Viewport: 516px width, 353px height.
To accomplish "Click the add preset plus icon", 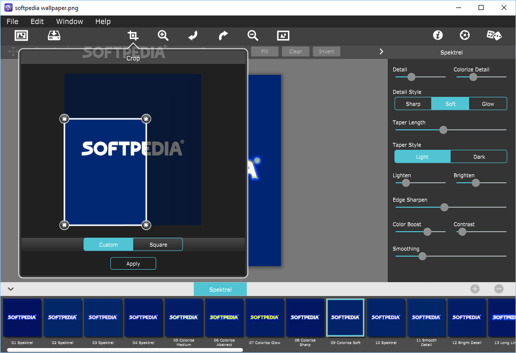I will (x=475, y=289).
